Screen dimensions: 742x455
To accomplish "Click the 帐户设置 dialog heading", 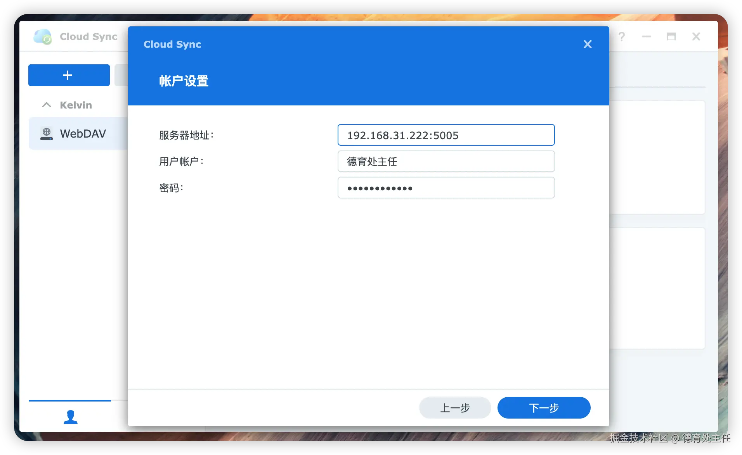I will click(184, 81).
